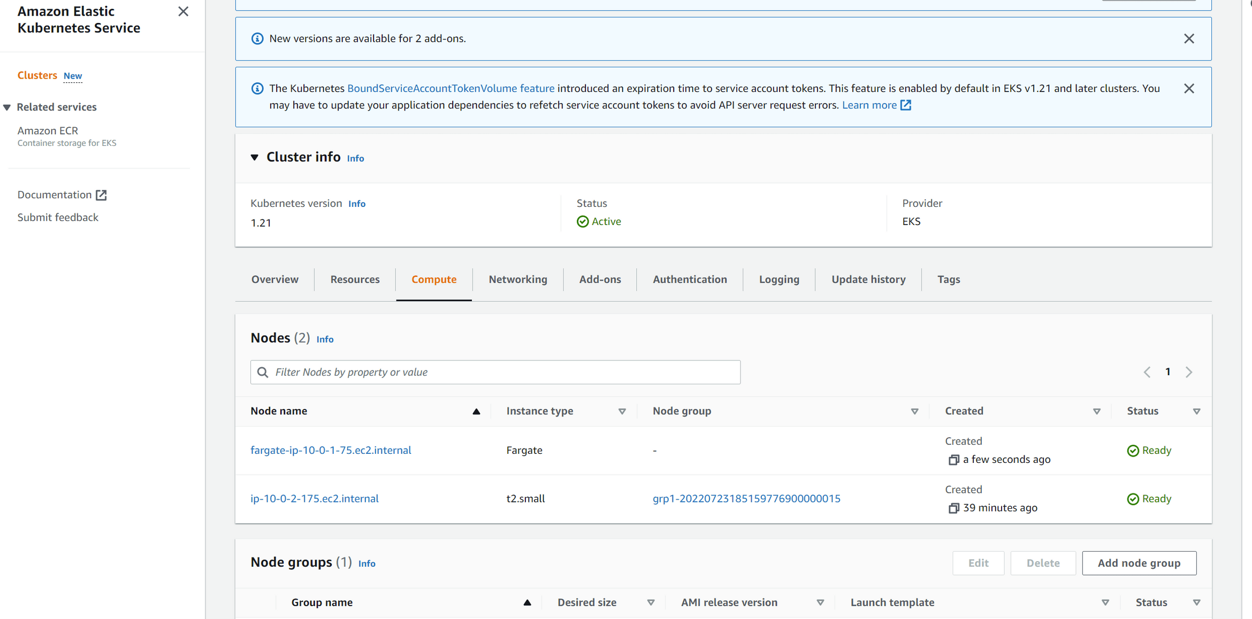1252x619 pixels.
Task: Open the Update history tab
Action: click(868, 280)
